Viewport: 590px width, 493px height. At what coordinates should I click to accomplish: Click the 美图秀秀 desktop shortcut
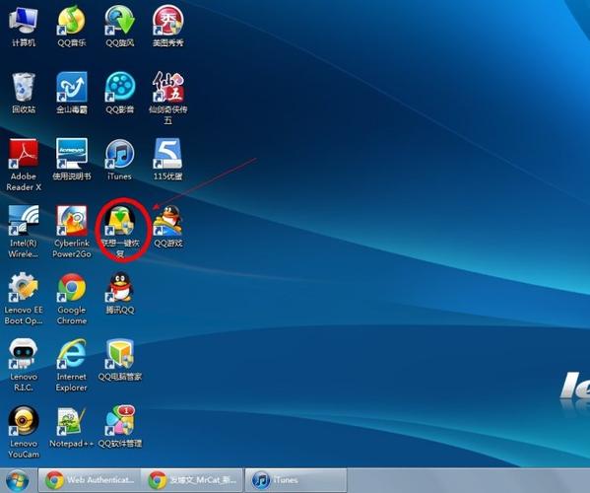pos(167,27)
